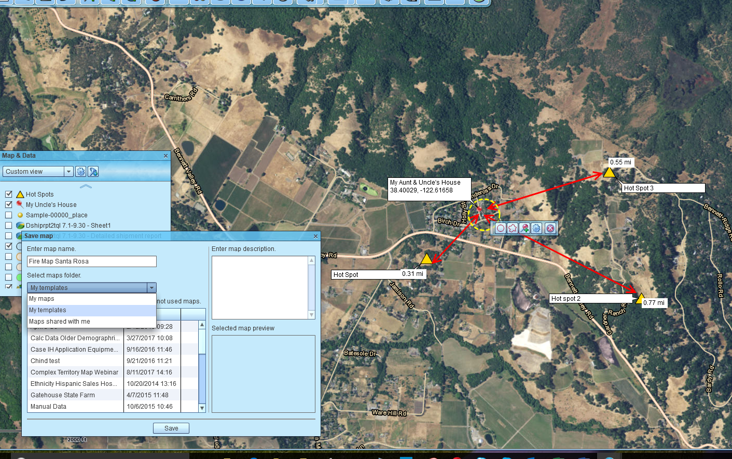Click the add pushpin tool on floating toolbar
Image resolution: width=732 pixels, height=459 pixels.
[x=524, y=228]
